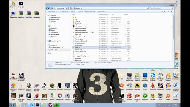Select DeadIslandGame.exe application icon
This screenshot has width=190, height=107.
click(73, 28)
